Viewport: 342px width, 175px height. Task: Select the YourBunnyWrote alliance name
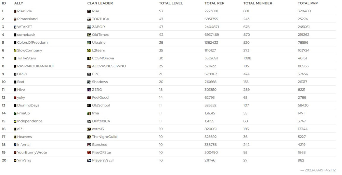click(x=32, y=152)
